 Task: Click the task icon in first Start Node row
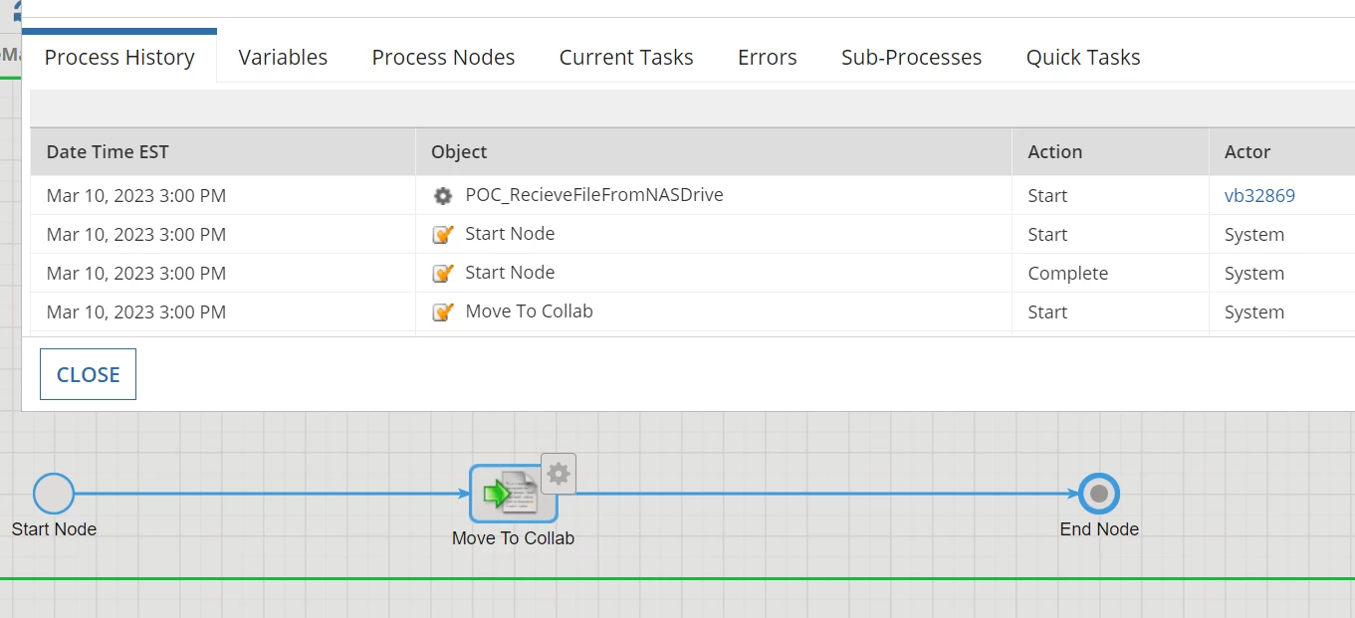click(x=443, y=235)
